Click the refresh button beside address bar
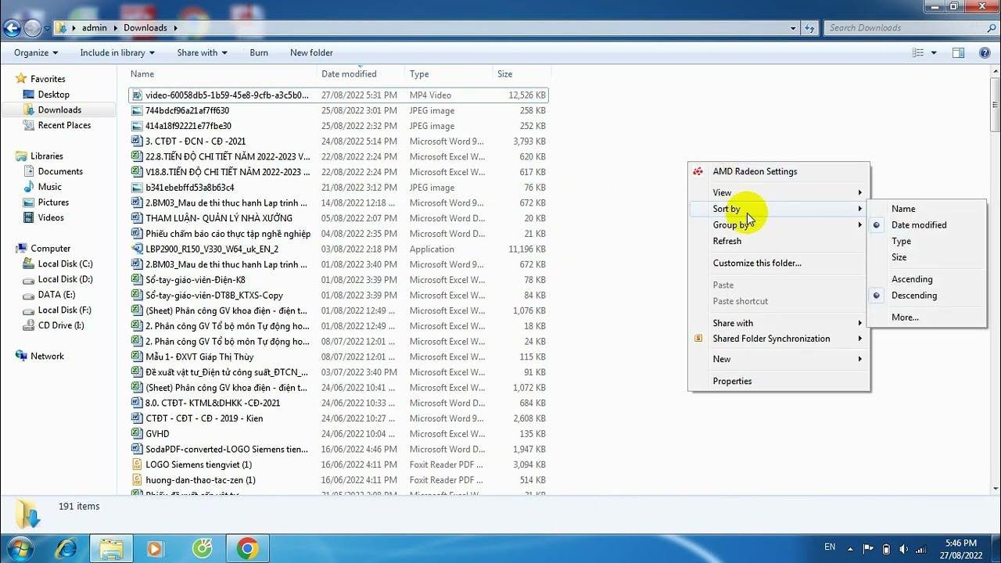This screenshot has width=1001, height=563. [809, 28]
